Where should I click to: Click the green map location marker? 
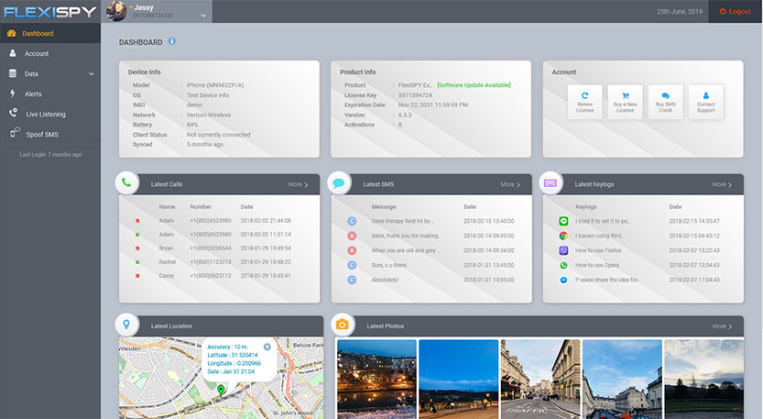coord(221,391)
